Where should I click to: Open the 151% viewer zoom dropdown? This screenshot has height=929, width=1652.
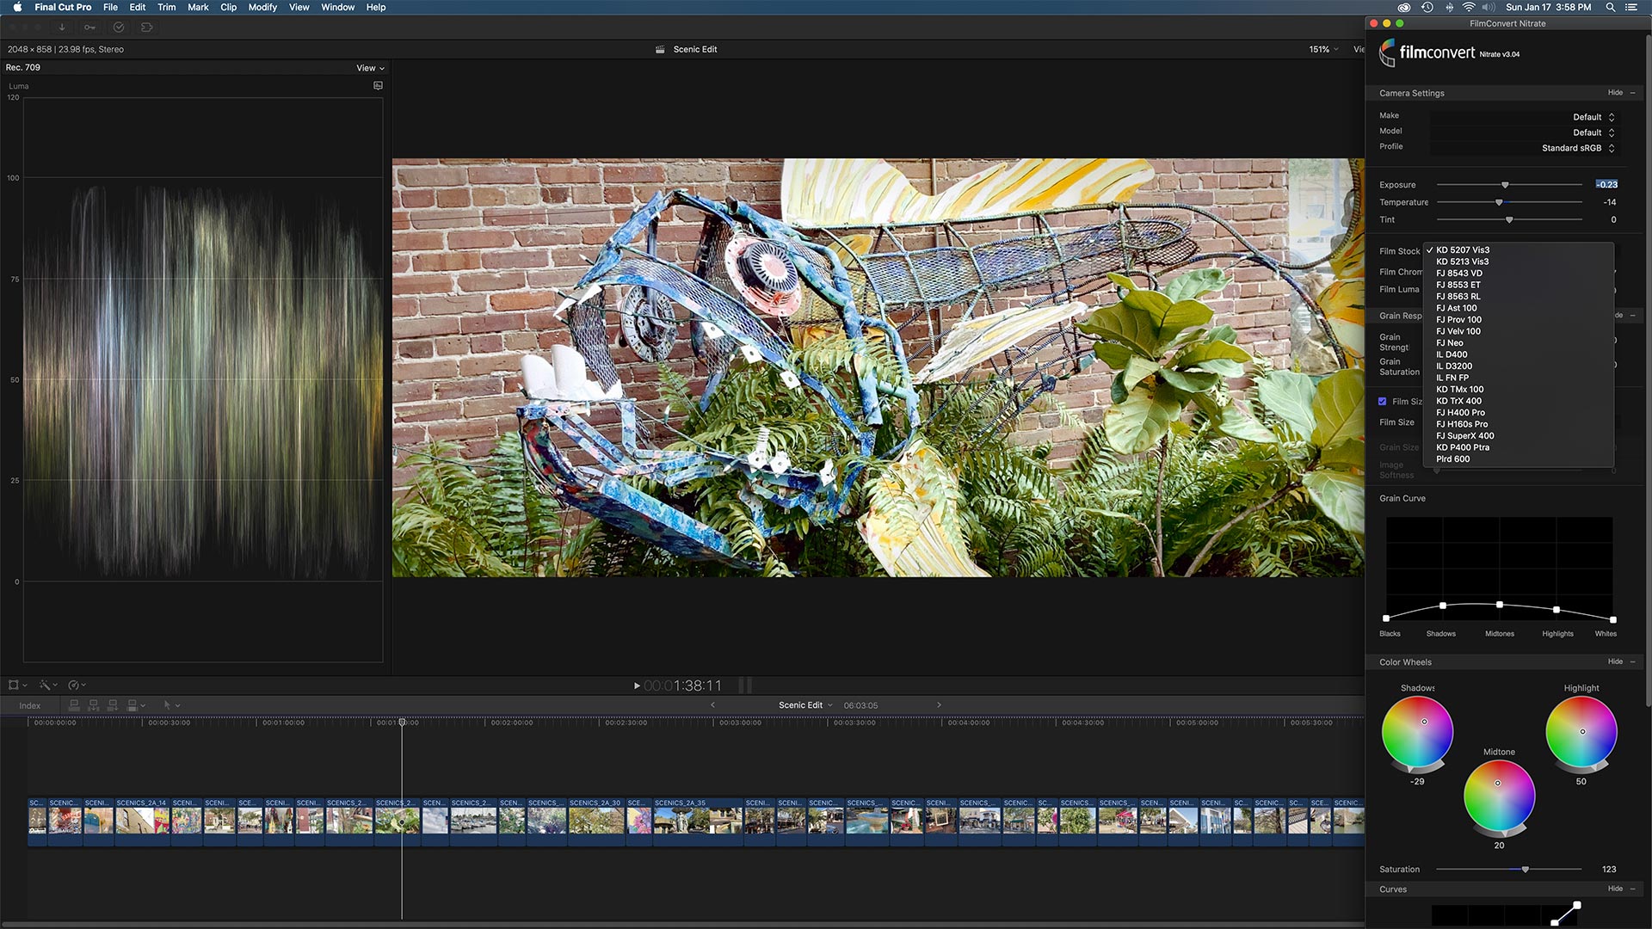click(1323, 49)
